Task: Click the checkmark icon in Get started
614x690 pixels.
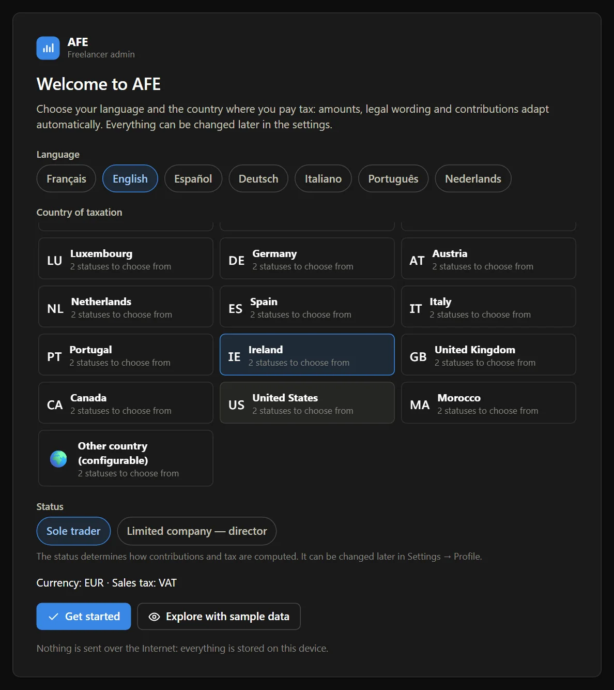Action: coord(53,617)
